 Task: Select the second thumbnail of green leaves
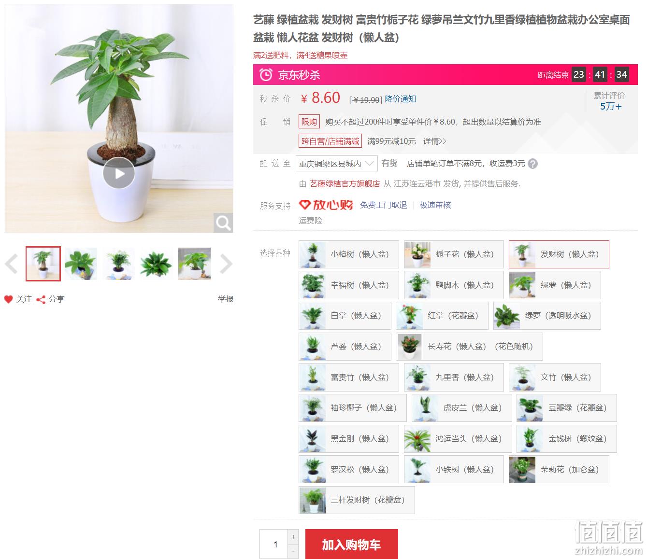[81, 264]
